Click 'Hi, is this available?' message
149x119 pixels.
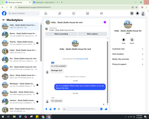tap(58, 66)
